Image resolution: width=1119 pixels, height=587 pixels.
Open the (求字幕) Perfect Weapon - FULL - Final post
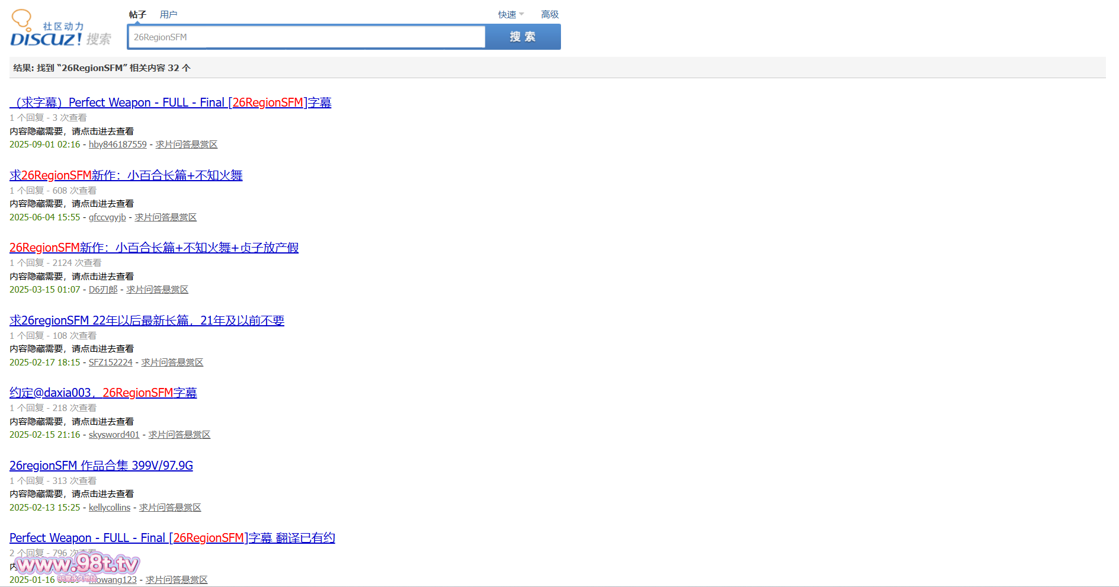(171, 102)
